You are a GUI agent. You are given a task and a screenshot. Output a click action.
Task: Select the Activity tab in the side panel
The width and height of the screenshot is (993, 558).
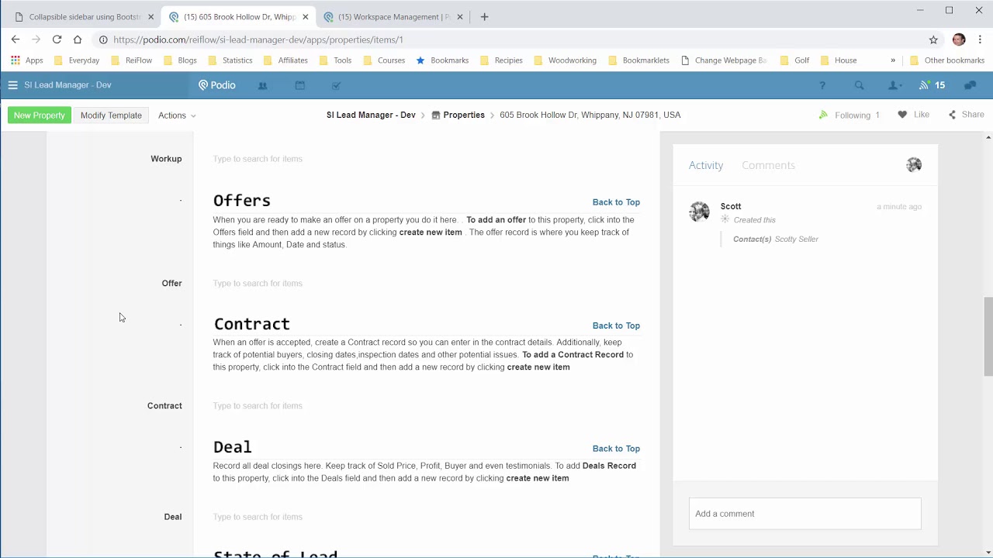click(x=706, y=165)
